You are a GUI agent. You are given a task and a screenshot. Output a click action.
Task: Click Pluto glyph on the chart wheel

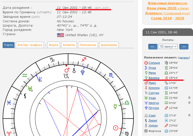83,72
